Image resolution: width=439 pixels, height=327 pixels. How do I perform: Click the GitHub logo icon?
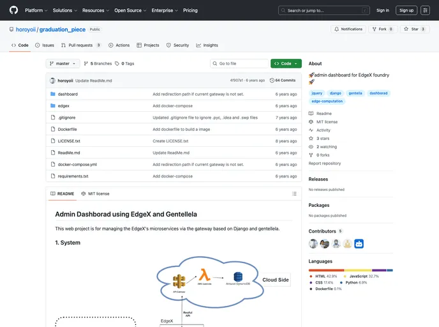(13, 10)
